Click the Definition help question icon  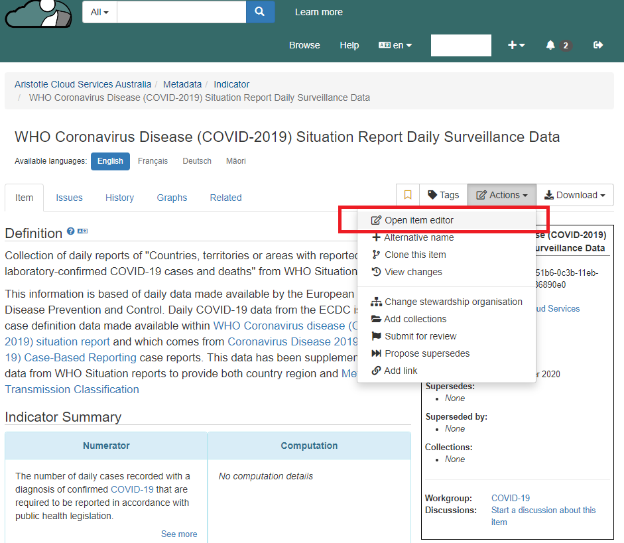point(70,231)
